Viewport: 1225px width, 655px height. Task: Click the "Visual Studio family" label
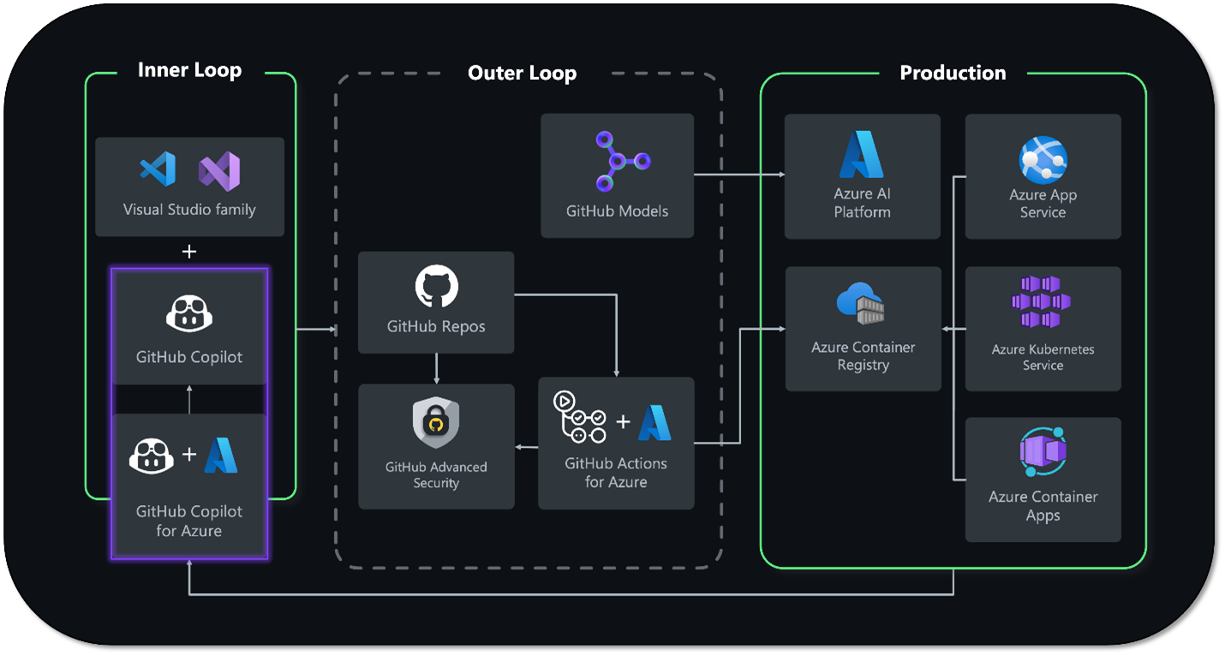coord(189,209)
